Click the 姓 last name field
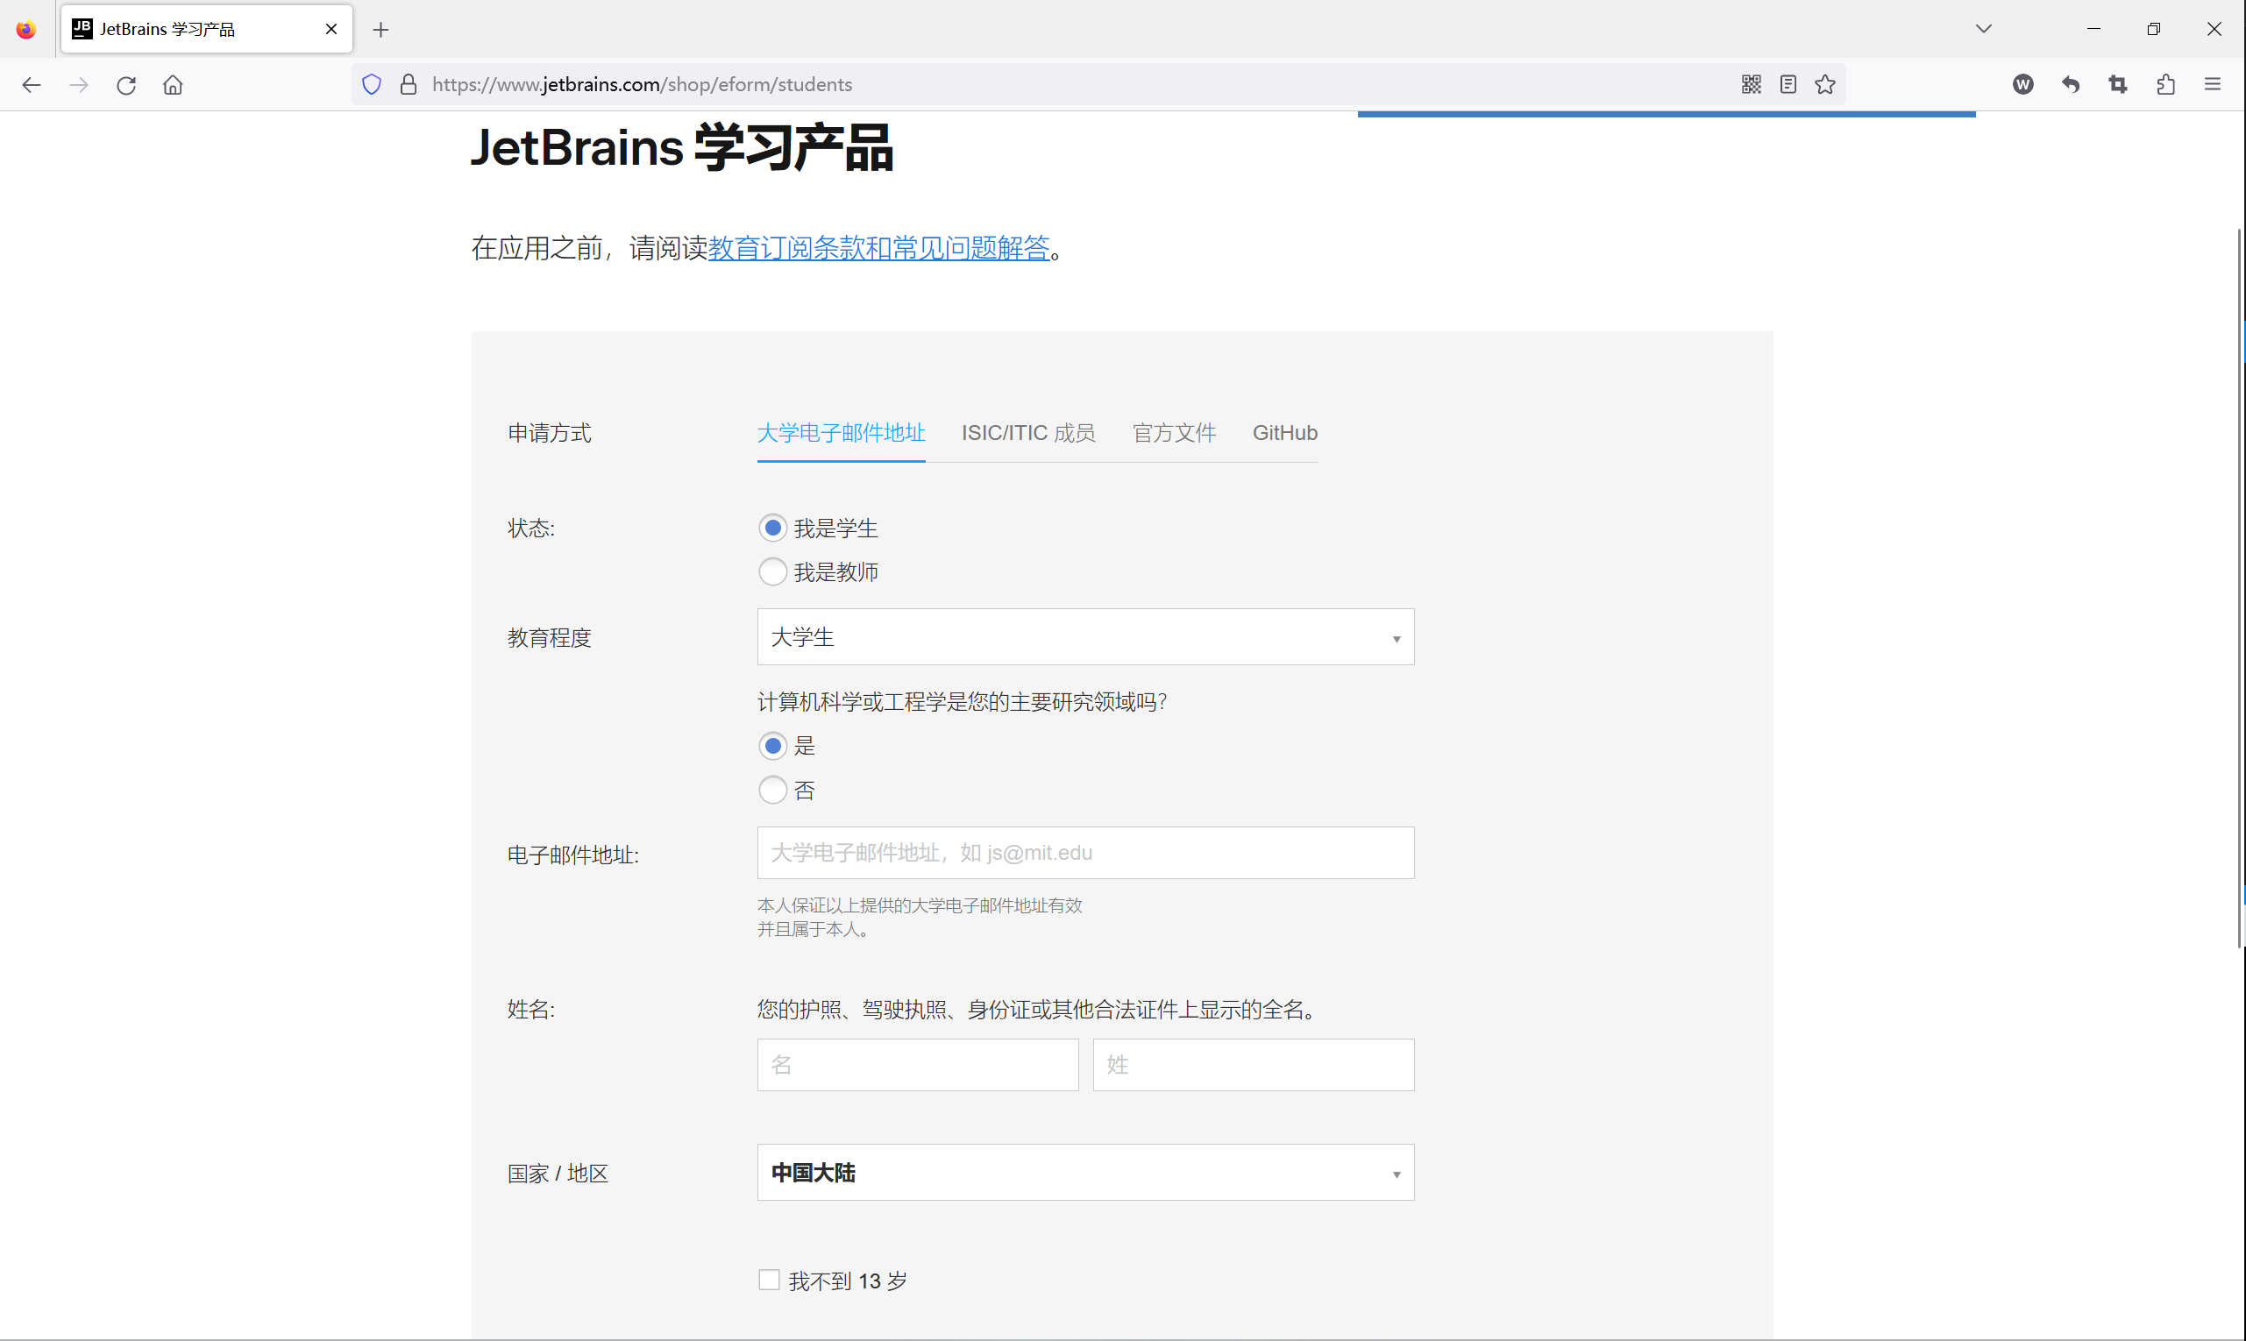This screenshot has height=1341, width=2246. coord(1253,1065)
